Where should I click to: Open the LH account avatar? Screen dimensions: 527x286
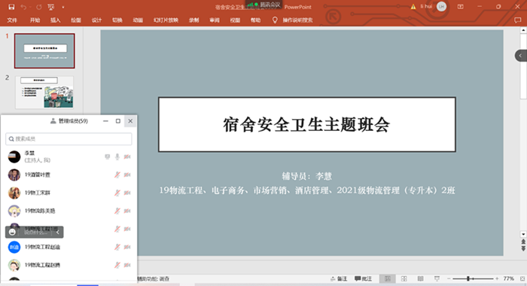[441, 6]
